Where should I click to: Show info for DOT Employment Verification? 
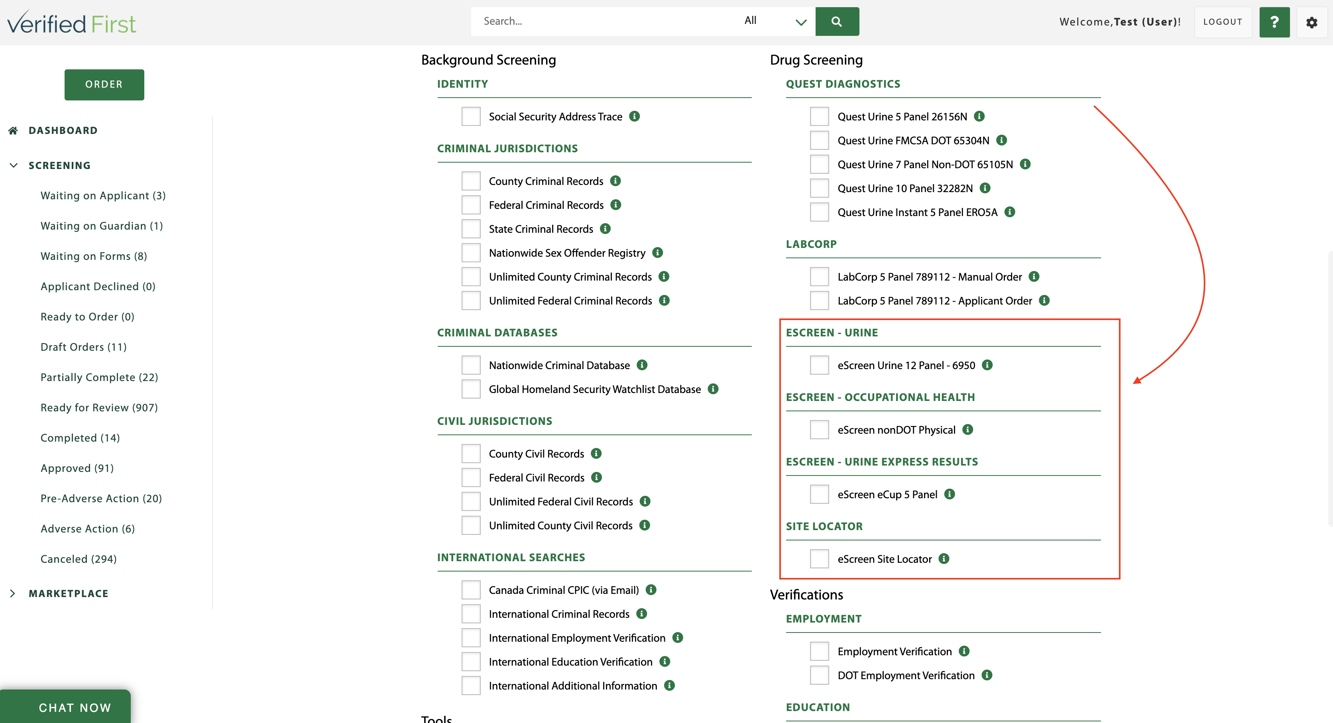point(987,676)
